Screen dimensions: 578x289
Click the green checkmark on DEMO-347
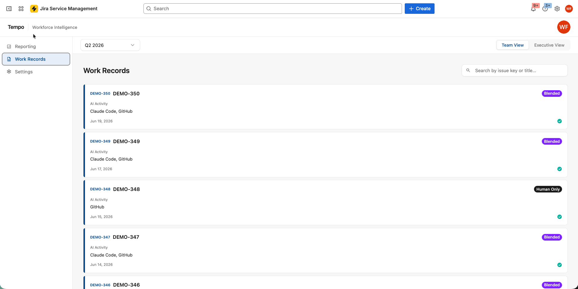(560, 265)
